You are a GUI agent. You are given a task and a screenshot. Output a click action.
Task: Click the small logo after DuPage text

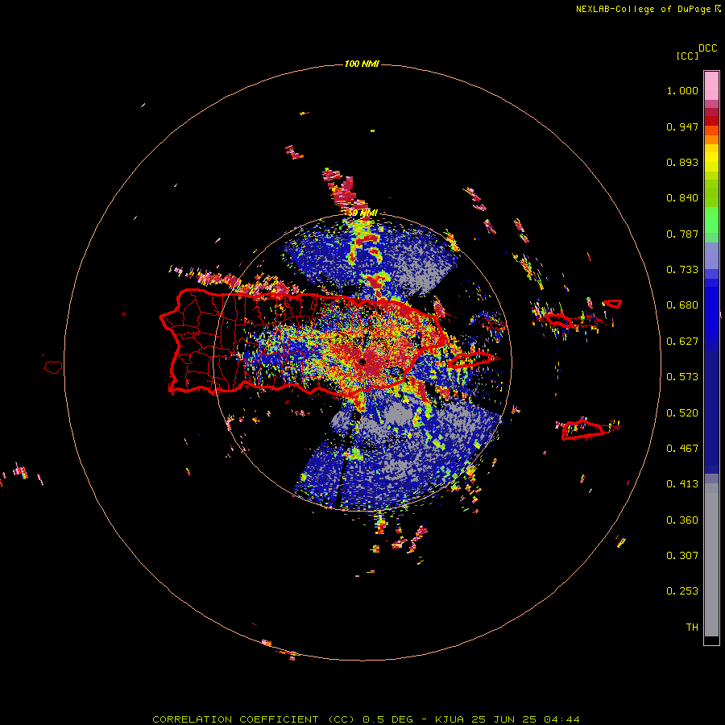click(718, 9)
